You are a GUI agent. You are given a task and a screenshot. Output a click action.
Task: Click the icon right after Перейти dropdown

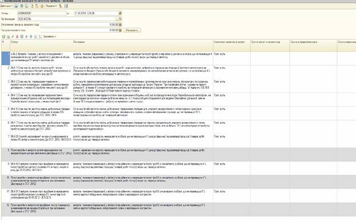tap(60, 6)
